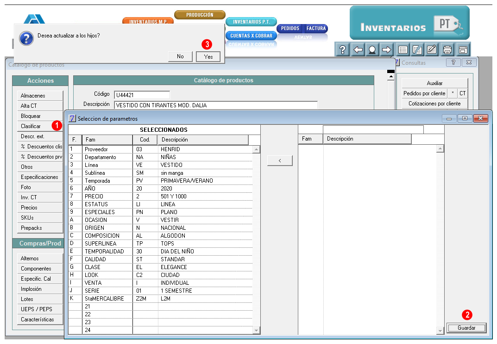
Task: Open the SKUs action
Action: pos(40,217)
